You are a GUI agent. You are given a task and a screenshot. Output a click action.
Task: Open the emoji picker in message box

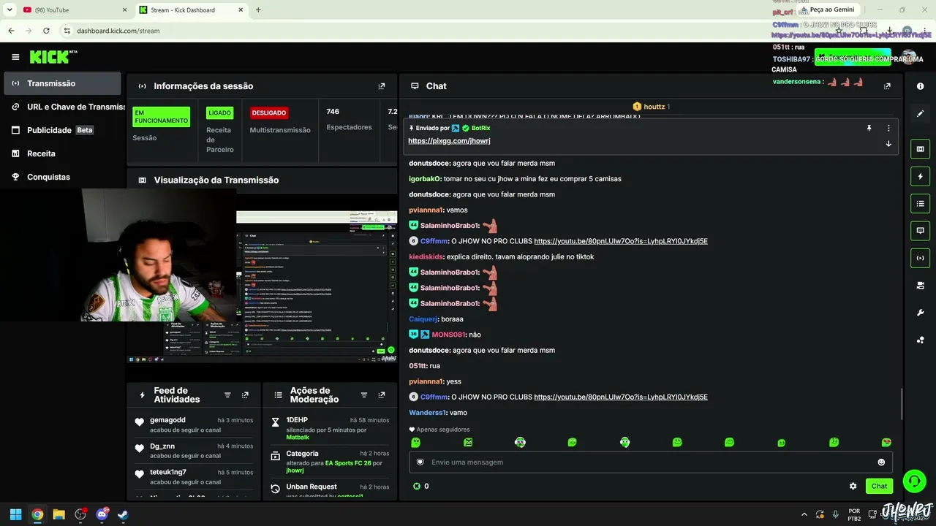(881, 462)
